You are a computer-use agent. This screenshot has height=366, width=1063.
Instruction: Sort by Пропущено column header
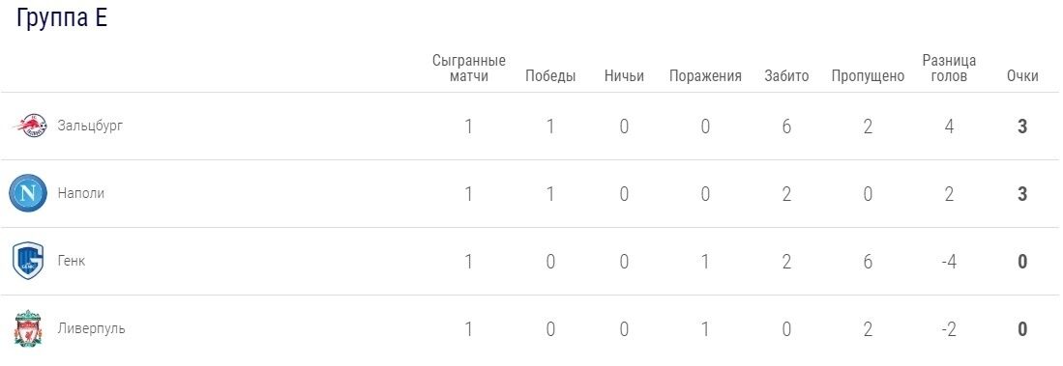coord(868,76)
